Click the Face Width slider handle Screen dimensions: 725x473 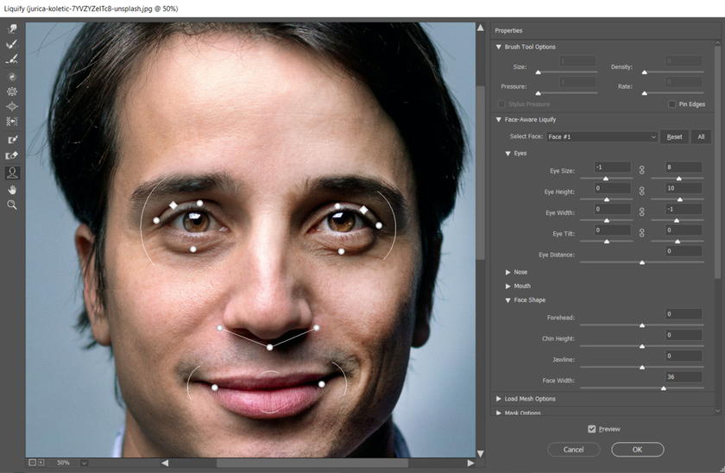(x=663, y=388)
